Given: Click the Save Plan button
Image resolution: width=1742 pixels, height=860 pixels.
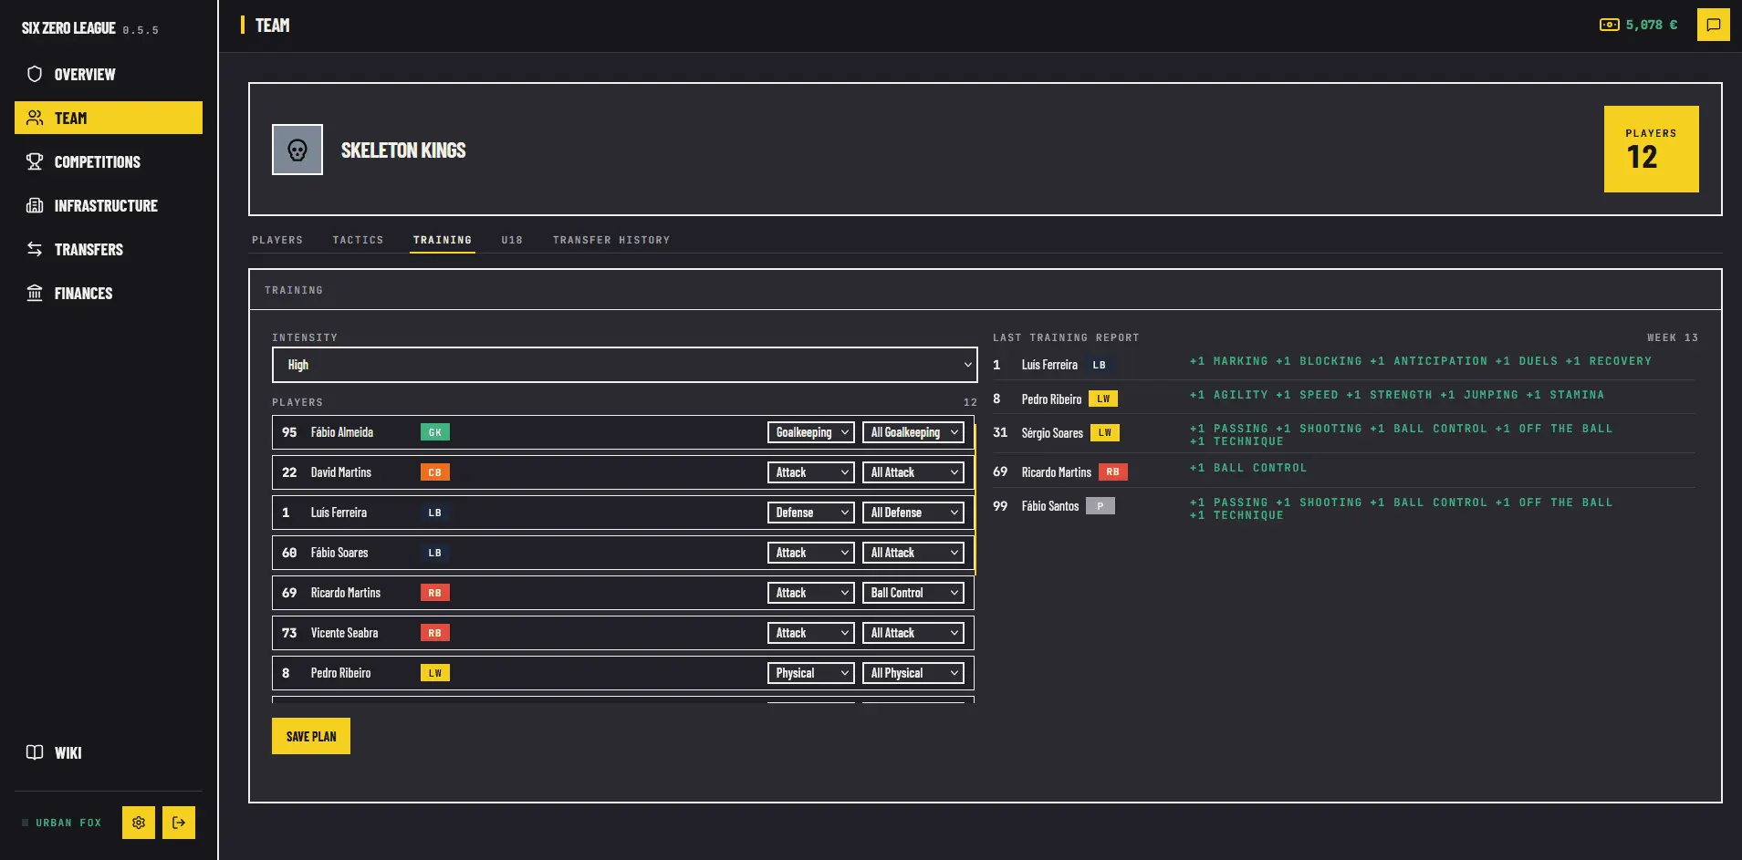Looking at the screenshot, I should coord(311,736).
